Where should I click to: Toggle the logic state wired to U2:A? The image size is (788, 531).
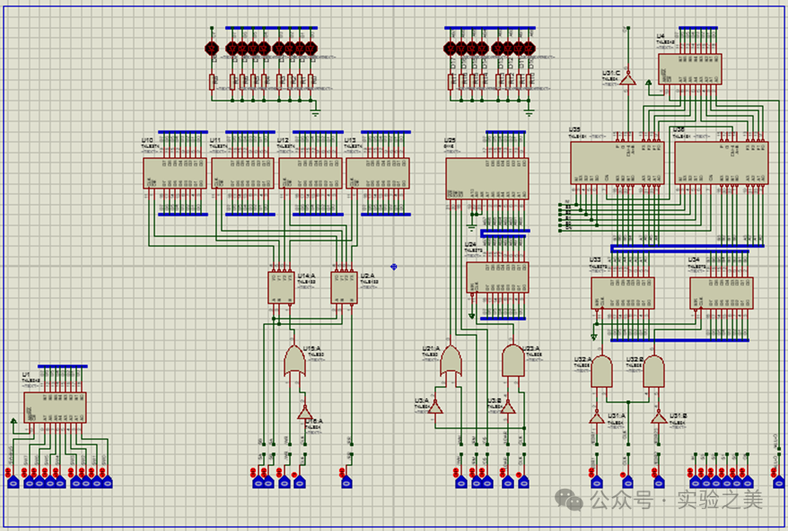(346, 482)
